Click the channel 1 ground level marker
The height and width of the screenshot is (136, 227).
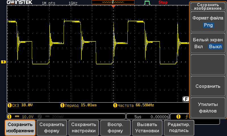pos(3,62)
